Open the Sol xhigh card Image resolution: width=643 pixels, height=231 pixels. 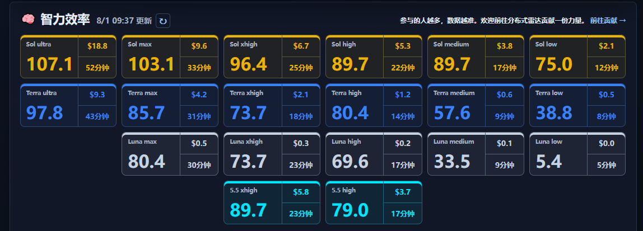click(272, 56)
